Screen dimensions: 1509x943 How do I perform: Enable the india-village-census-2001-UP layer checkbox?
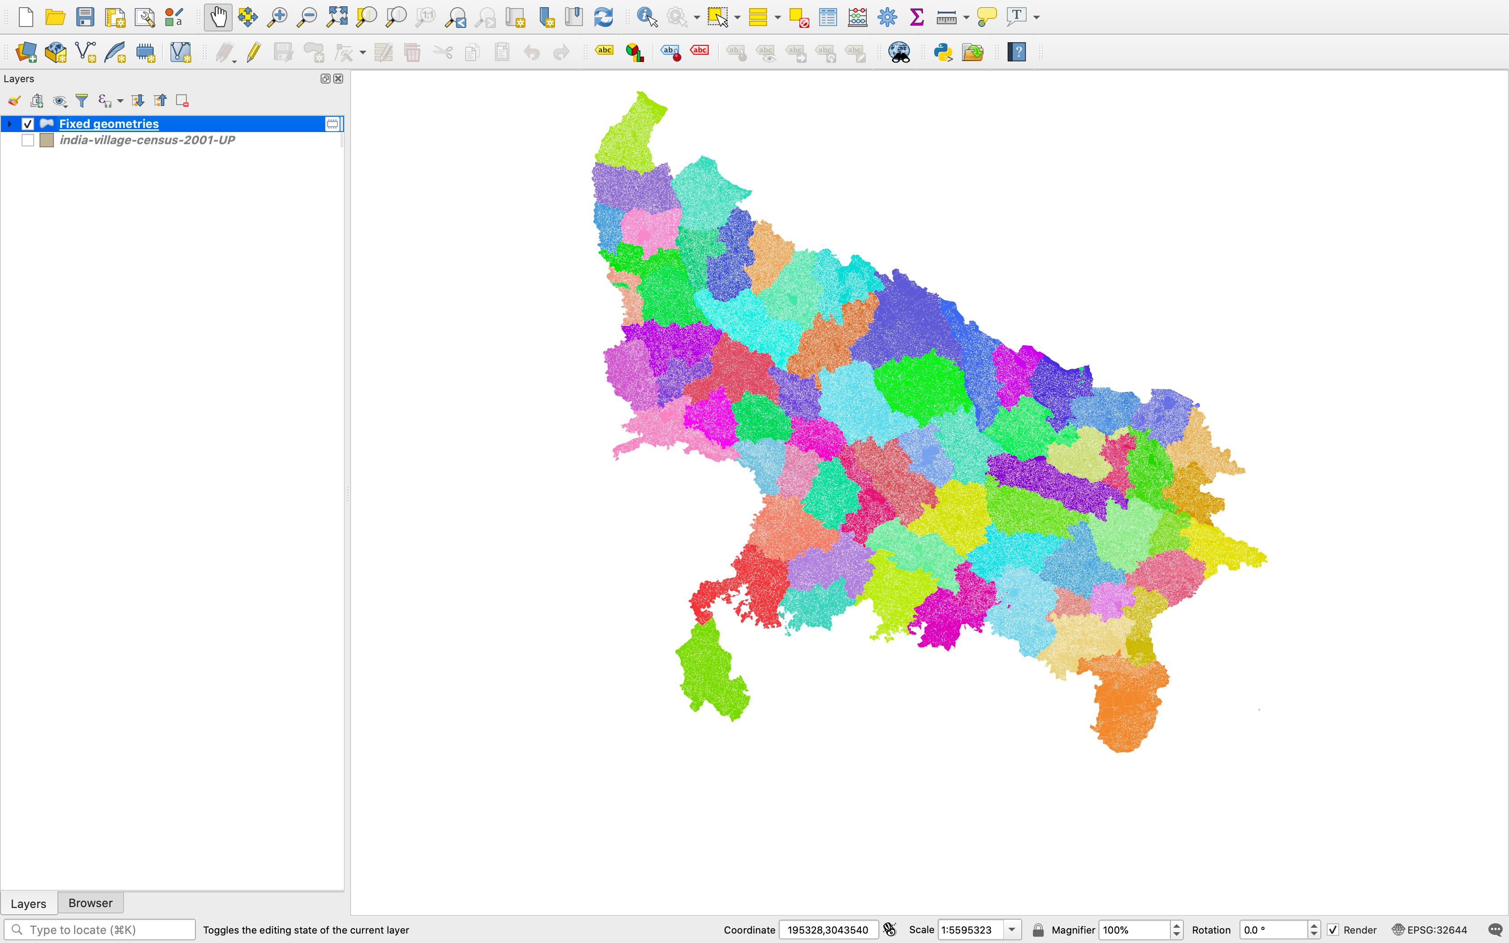(27, 140)
